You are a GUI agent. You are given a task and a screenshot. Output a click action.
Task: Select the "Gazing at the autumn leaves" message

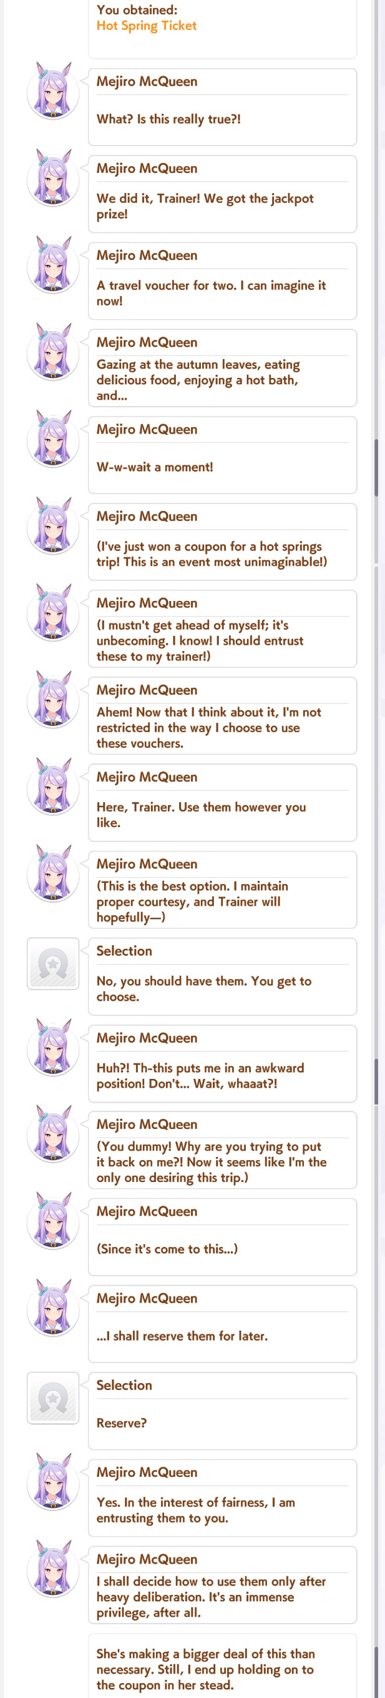222,369
